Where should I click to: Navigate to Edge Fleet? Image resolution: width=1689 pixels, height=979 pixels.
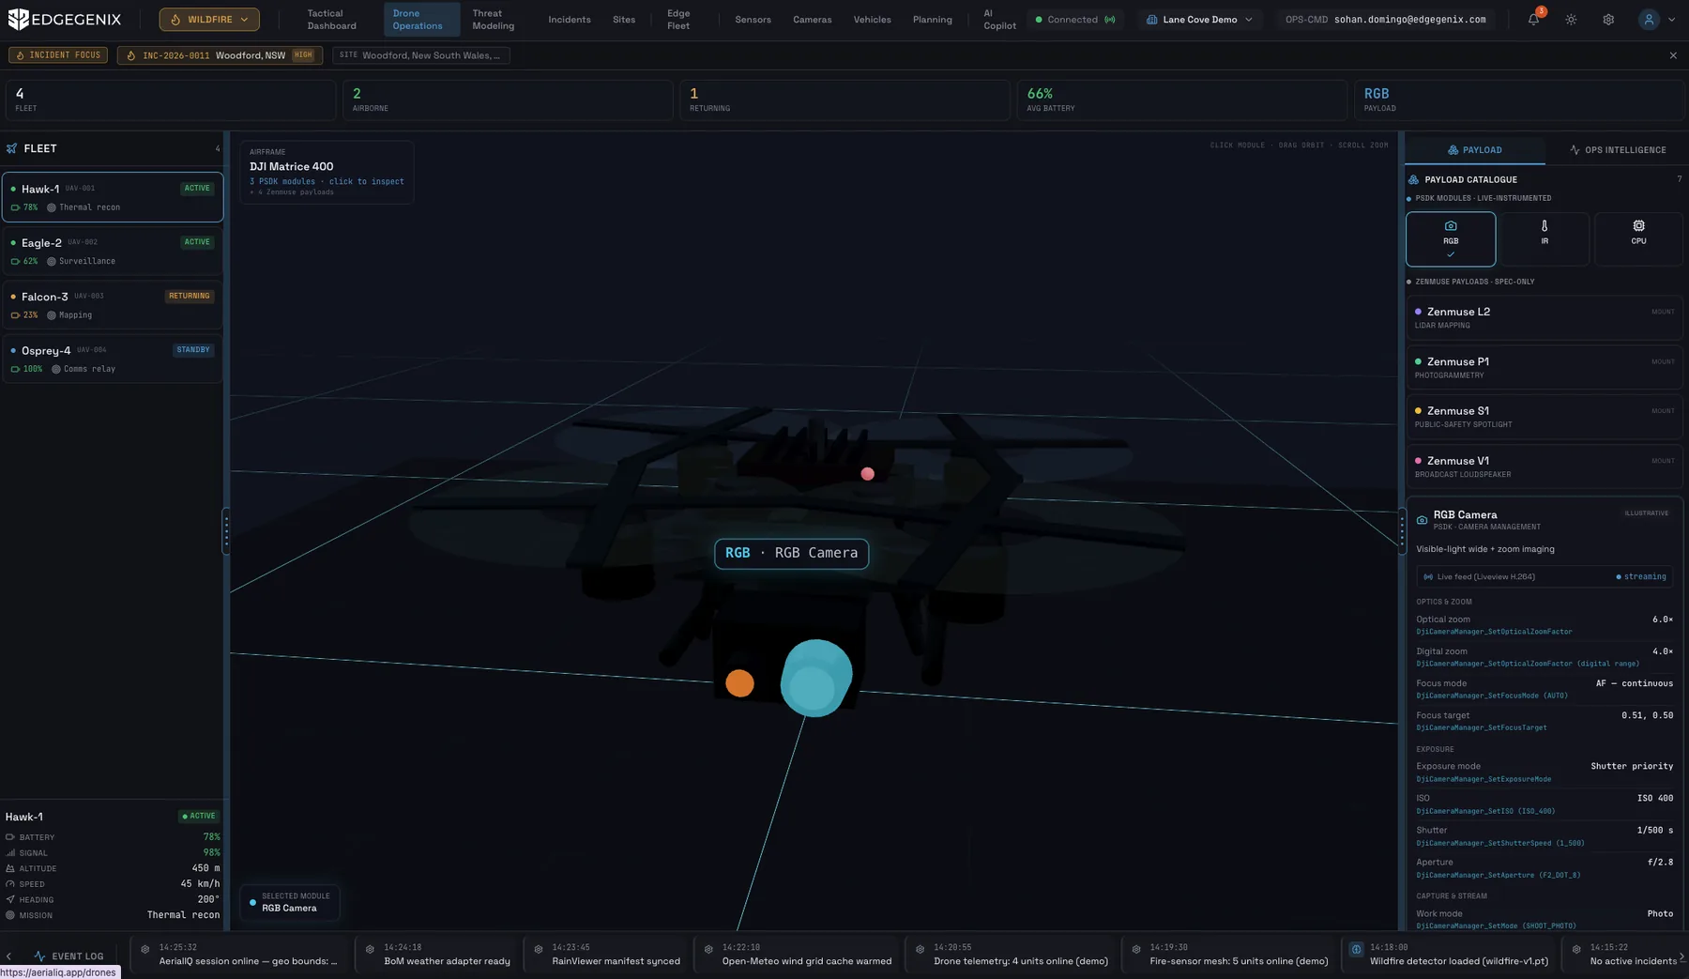[678, 20]
